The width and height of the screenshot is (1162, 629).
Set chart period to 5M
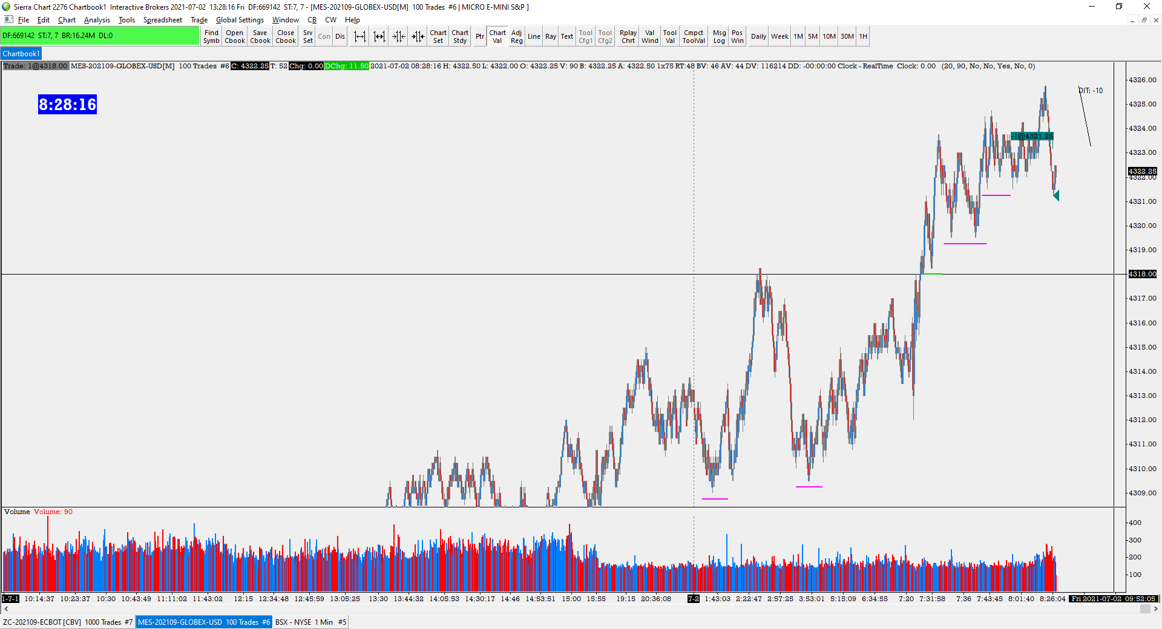pyautogui.click(x=813, y=37)
